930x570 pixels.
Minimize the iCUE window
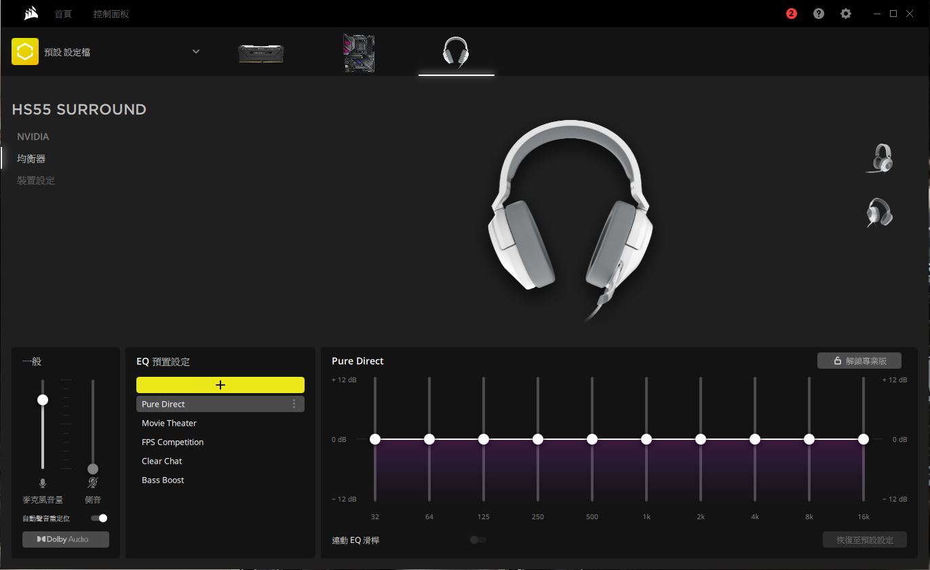click(x=878, y=14)
